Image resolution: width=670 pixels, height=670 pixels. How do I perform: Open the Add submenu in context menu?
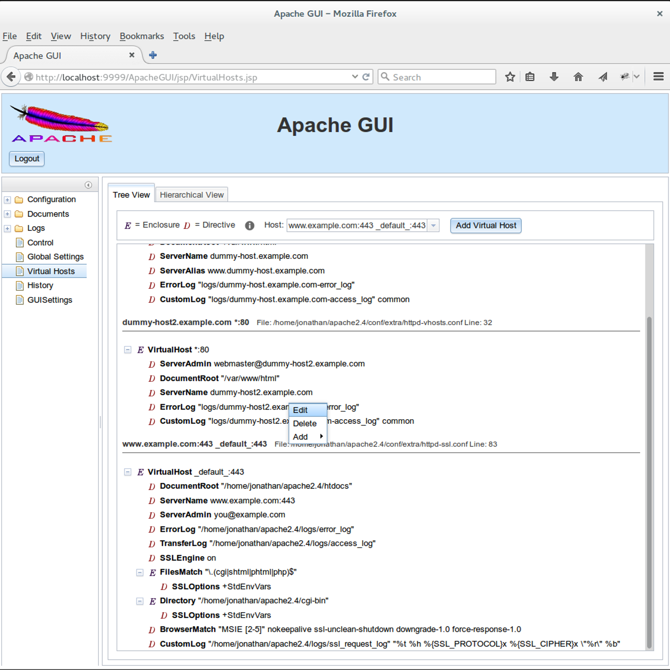pyautogui.click(x=308, y=437)
